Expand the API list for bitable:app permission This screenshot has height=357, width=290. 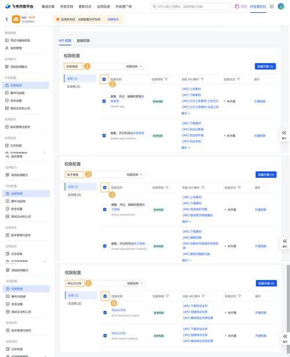pyautogui.click(x=186, y=113)
